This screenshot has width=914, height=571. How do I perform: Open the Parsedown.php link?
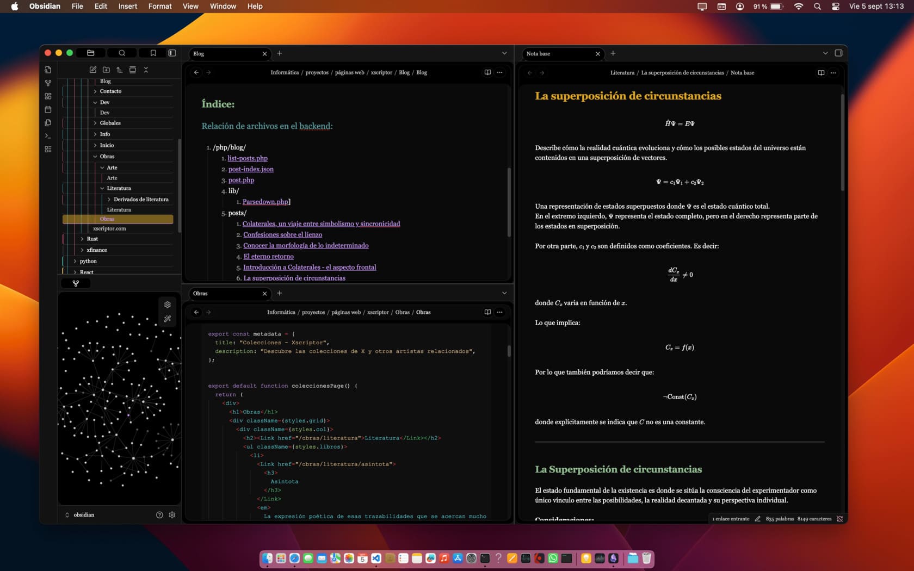(x=265, y=202)
